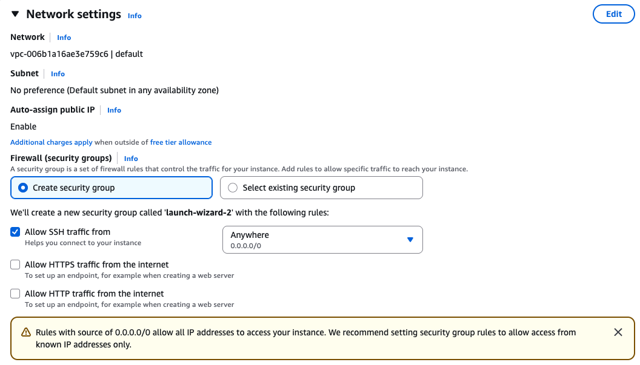640x365 pixels.
Task: Open Info link beside Firewall security groups
Action: coord(131,159)
